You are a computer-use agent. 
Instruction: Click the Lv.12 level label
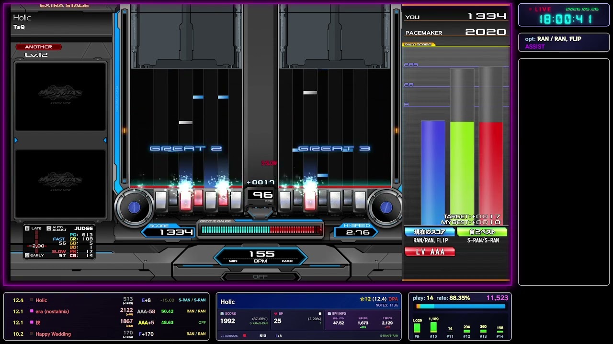point(36,55)
